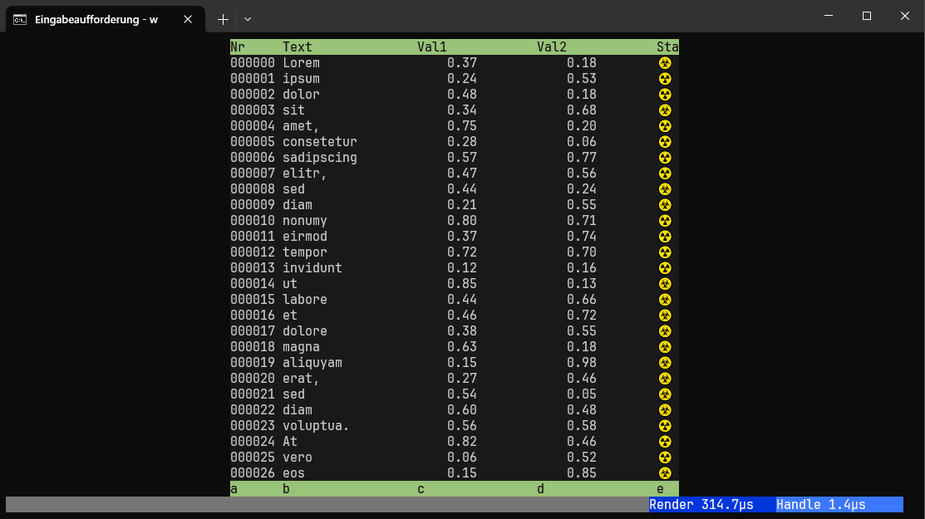This screenshot has width=925, height=519.
Task: Click the biohazard status icon in row 000003 sit
Action: point(665,110)
